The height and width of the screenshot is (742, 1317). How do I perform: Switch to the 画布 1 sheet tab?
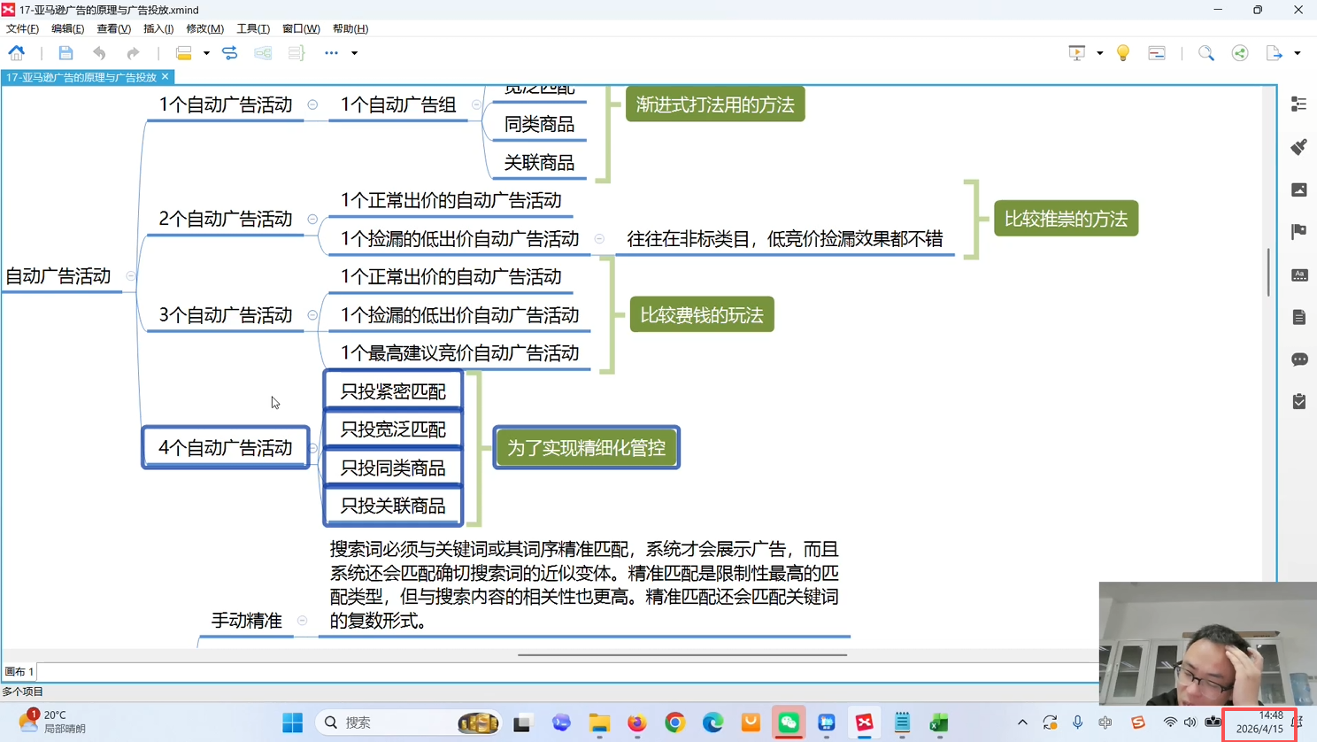[x=19, y=672]
